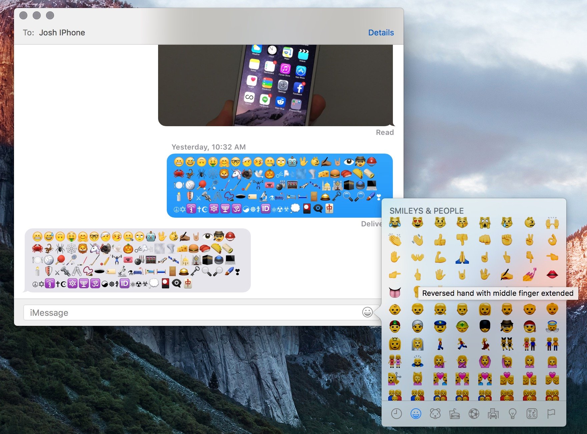Click the Yesterday, 10:32 AM timestamp
The width and height of the screenshot is (587, 434).
(x=208, y=147)
